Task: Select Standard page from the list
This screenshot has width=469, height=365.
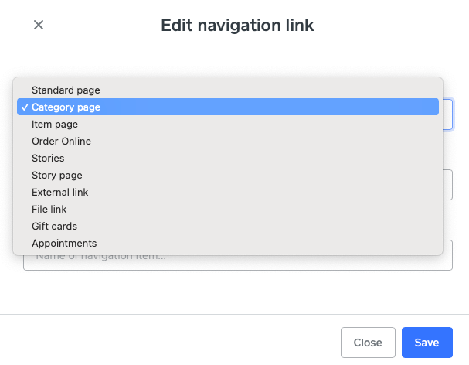Action: [66, 90]
